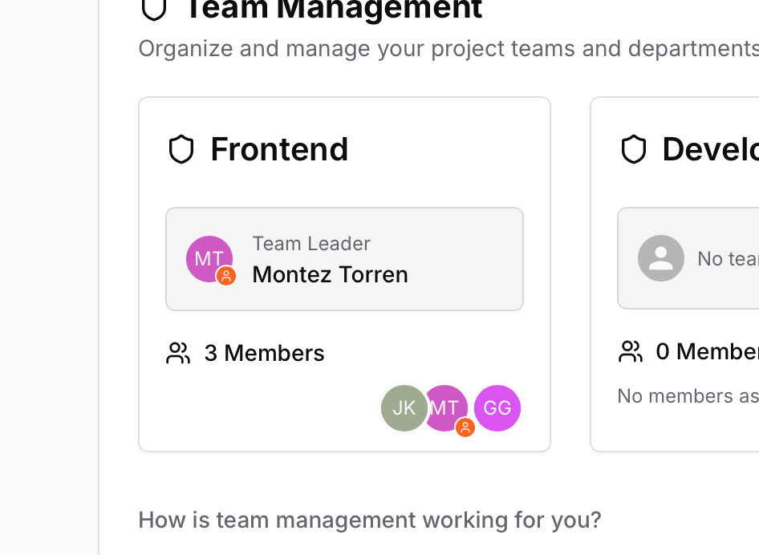Select the Montez Torren team leader entry
This screenshot has height=555, width=759.
(344, 258)
